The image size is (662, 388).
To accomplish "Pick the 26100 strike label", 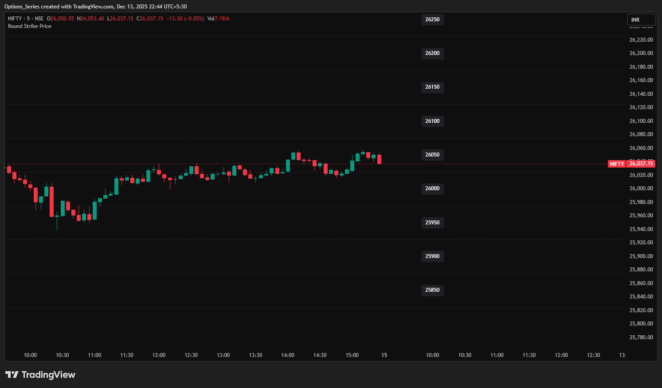I will click(432, 121).
